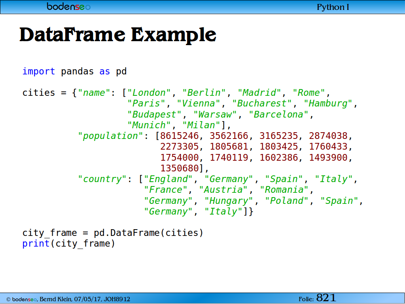Click the 'pd' alias in import line
405x304 pixels.
(121, 71)
